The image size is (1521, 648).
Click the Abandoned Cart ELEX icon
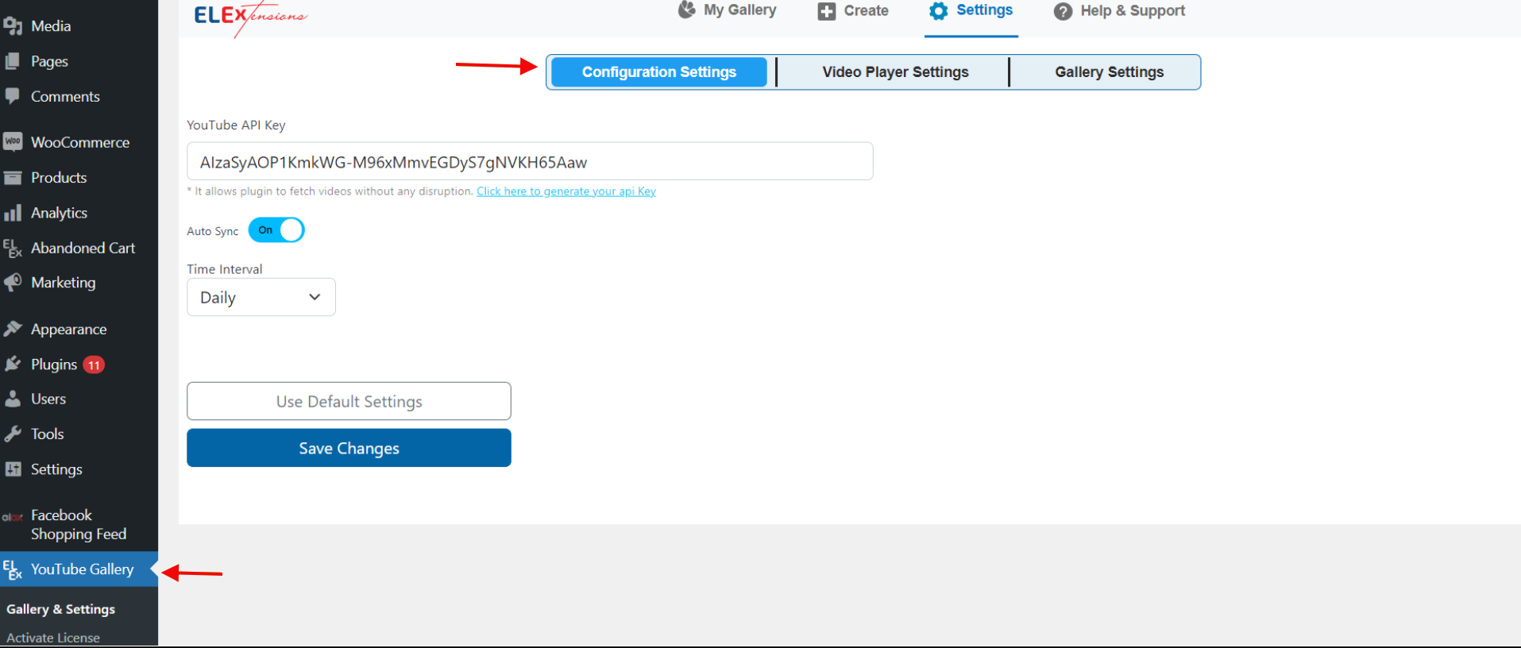[13, 249]
